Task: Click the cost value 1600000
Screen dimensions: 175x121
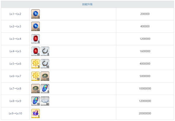Action: pos(145,51)
